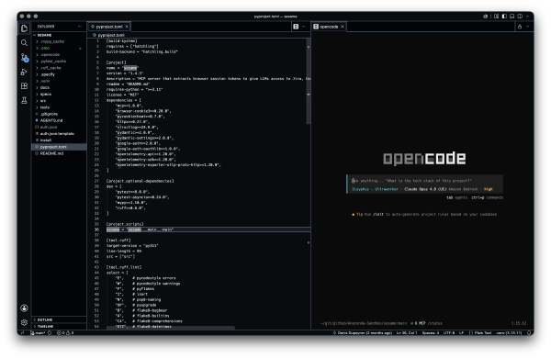Click Ln 36, Col 1 in status bar
Image resolution: width=551 pixels, height=358 pixels.
(x=407, y=332)
